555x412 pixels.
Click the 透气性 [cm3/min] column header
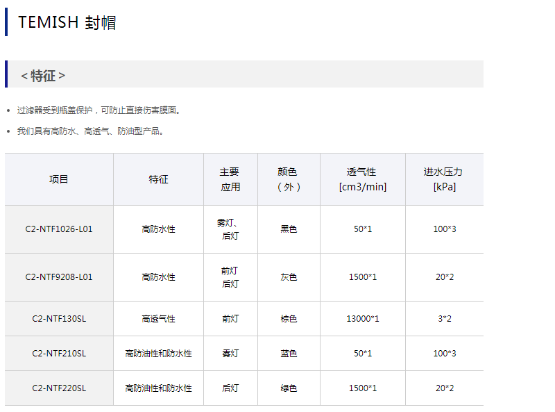(x=362, y=179)
